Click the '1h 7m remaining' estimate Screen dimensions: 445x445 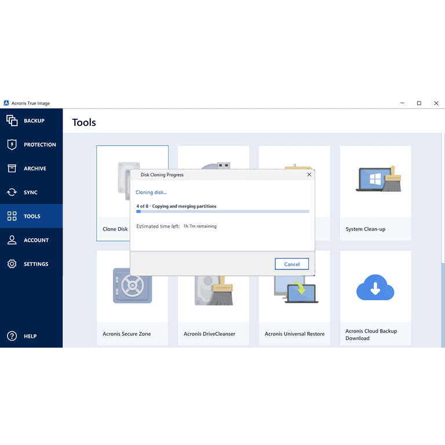pos(200,226)
